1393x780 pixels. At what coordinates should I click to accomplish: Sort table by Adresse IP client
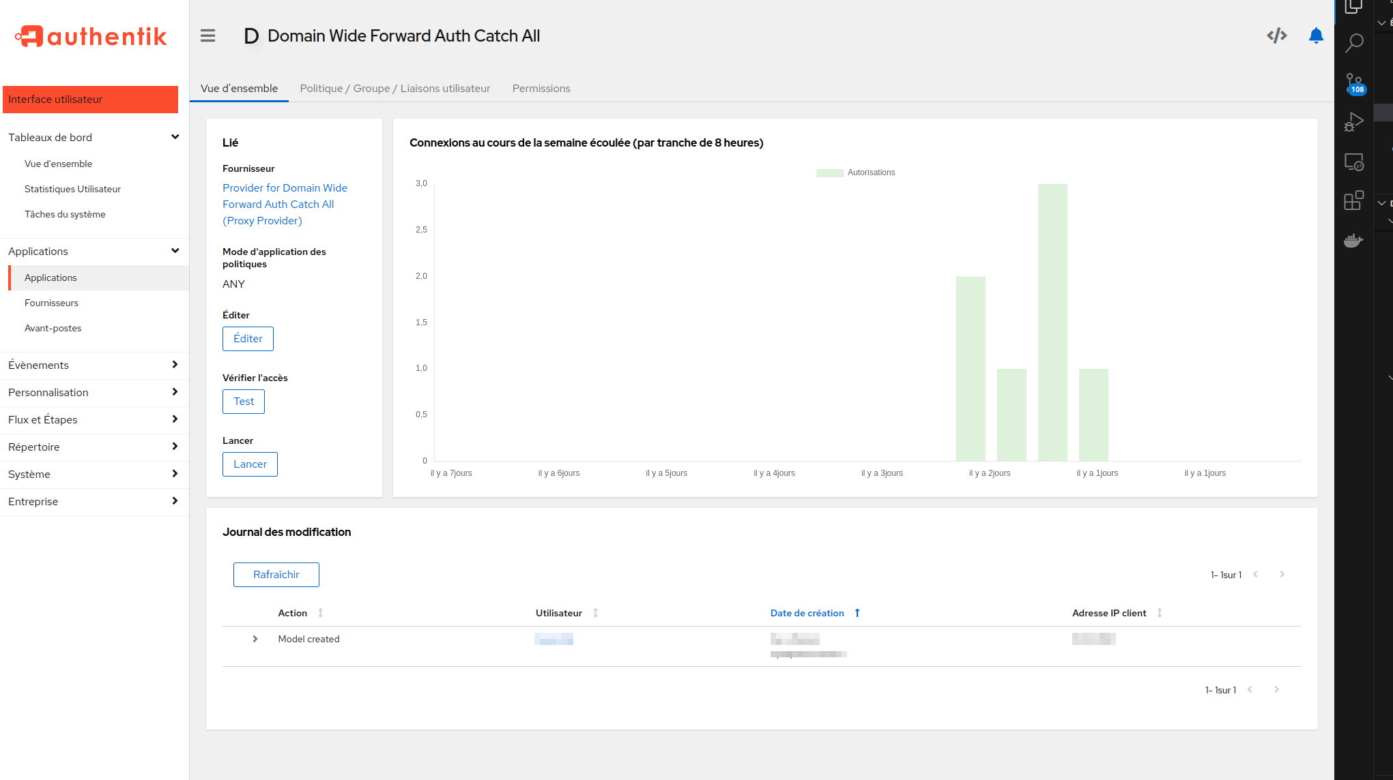point(1159,613)
